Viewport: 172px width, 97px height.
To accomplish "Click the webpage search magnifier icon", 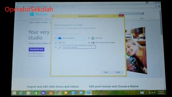I will [x=143, y=13].
